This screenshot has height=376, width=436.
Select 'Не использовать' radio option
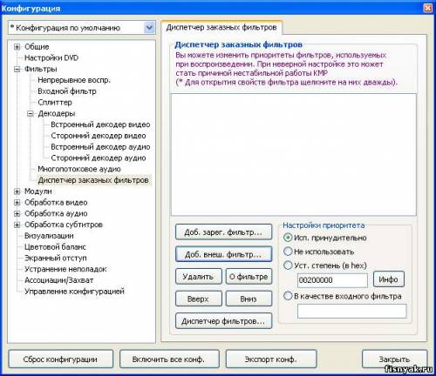point(288,252)
